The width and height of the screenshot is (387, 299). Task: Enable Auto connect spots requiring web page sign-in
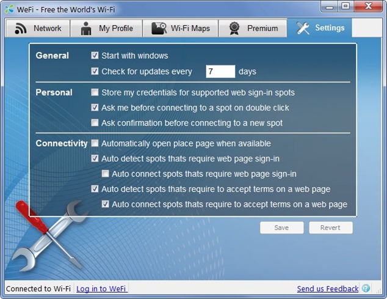tap(106, 174)
